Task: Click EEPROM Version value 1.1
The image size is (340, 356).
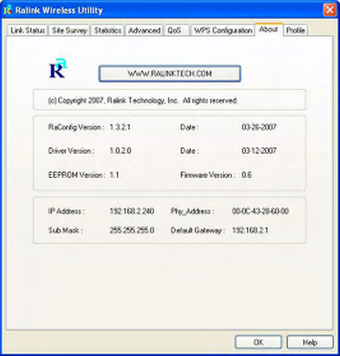Action: click(115, 175)
